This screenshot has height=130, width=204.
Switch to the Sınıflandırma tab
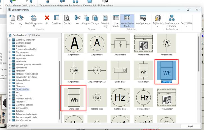pyautogui.click(x=18, y=35)
